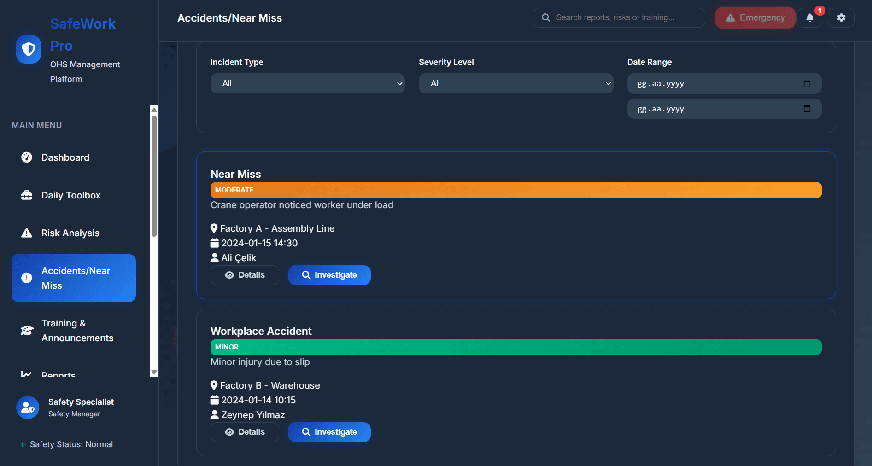872x466 pixels.
Task: Open calendar picker on first date field
Action: pos(807,84)
